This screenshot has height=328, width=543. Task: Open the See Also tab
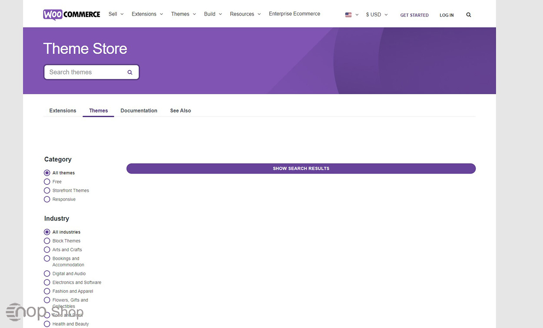tap(180, 111)
